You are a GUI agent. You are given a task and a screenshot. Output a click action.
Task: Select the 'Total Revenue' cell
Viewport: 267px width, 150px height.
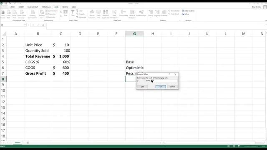tap(38, 56)
